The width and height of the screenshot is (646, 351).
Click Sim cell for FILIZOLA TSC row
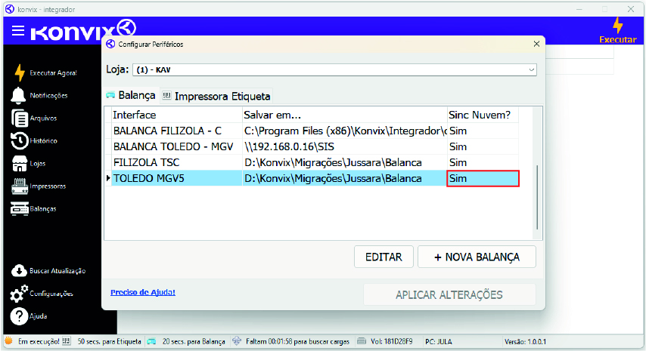coord(483,162)
